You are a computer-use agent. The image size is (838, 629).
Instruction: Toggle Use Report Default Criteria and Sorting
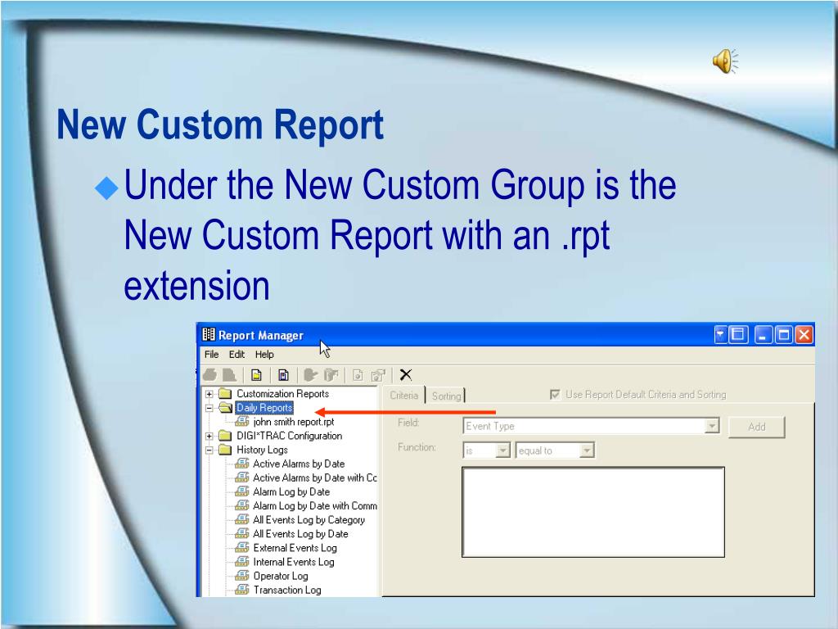coord(555,395)
